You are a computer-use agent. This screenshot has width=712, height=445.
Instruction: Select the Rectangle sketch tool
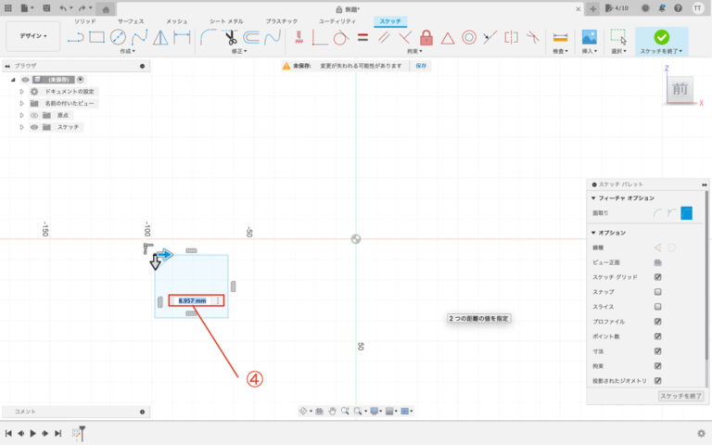click(96, 38)
